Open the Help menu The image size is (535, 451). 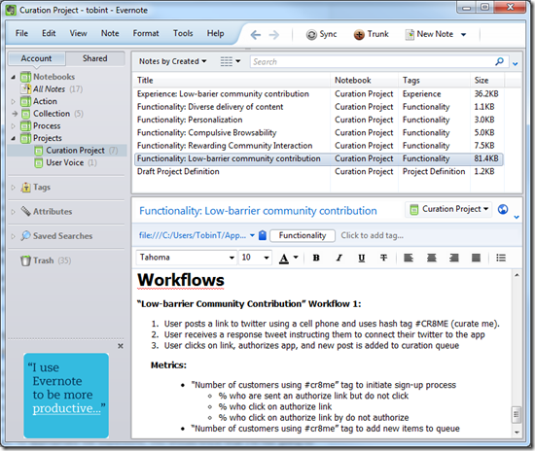click(x=215, y=33)
